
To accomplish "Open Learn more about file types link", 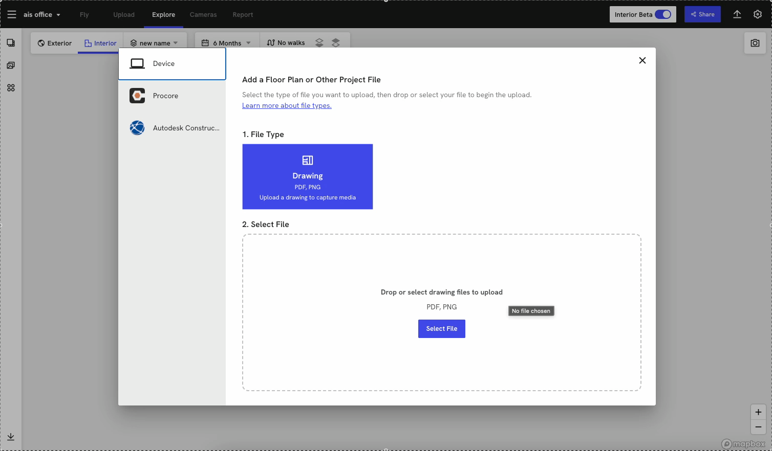I will (287, 106).
